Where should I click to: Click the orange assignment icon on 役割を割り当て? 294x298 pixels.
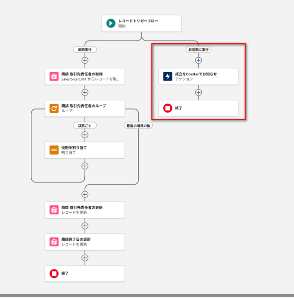[54, 150]
